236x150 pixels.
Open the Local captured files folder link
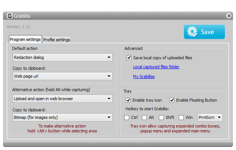(156, 67)
